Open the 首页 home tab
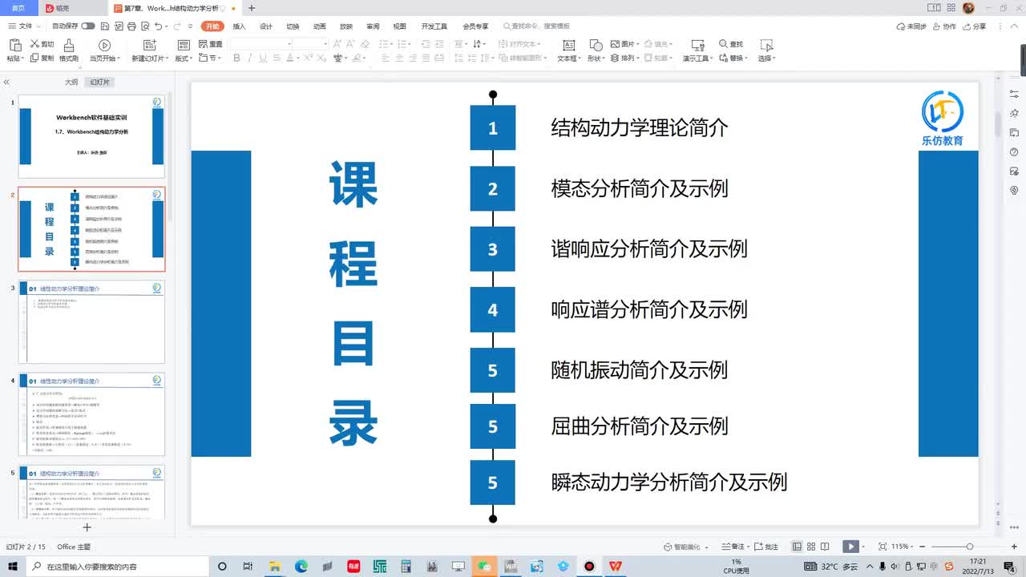Image resolution: width=1026 pixels, height=577 pixels. pyautogui.click(x=18, y=8)
